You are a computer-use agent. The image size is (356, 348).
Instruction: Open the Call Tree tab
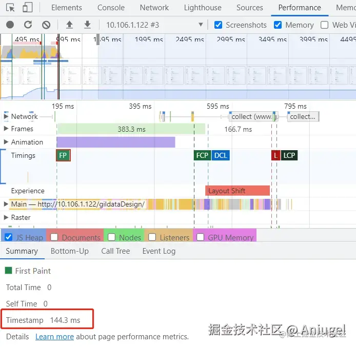(x=115, y=251)
